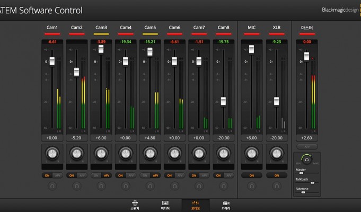Select the Audio tab at bottom

tap(196, 205)
